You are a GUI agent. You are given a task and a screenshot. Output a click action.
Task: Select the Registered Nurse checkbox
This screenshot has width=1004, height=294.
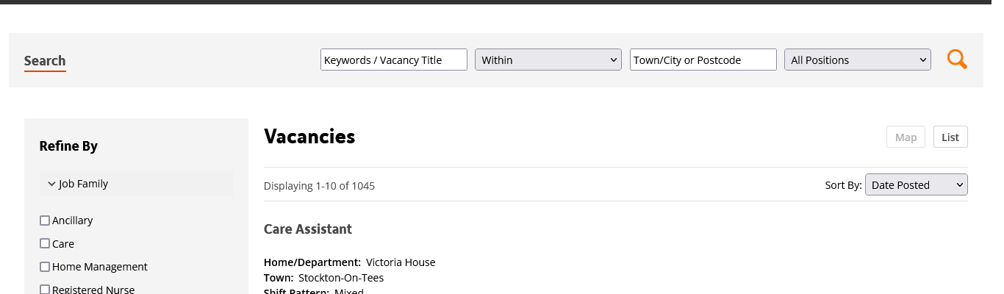click(45, 290)
